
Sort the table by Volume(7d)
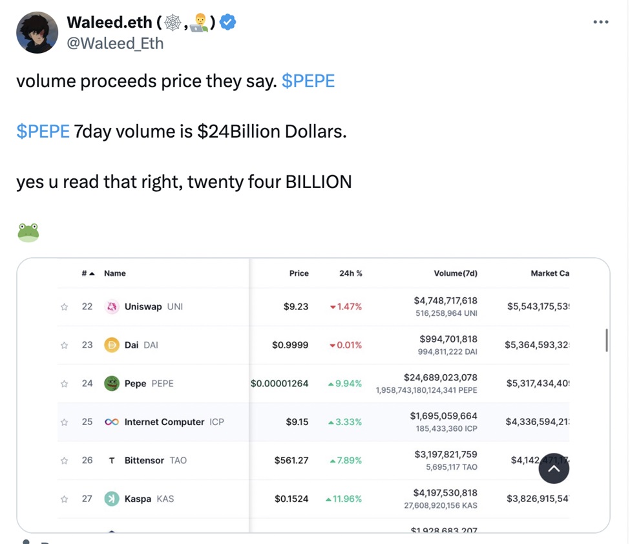pyautogui.click(x=455, y=273)
